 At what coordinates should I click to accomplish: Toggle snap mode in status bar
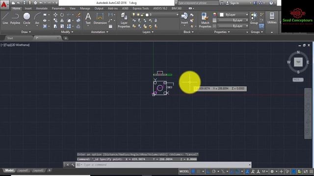(199, 172)
